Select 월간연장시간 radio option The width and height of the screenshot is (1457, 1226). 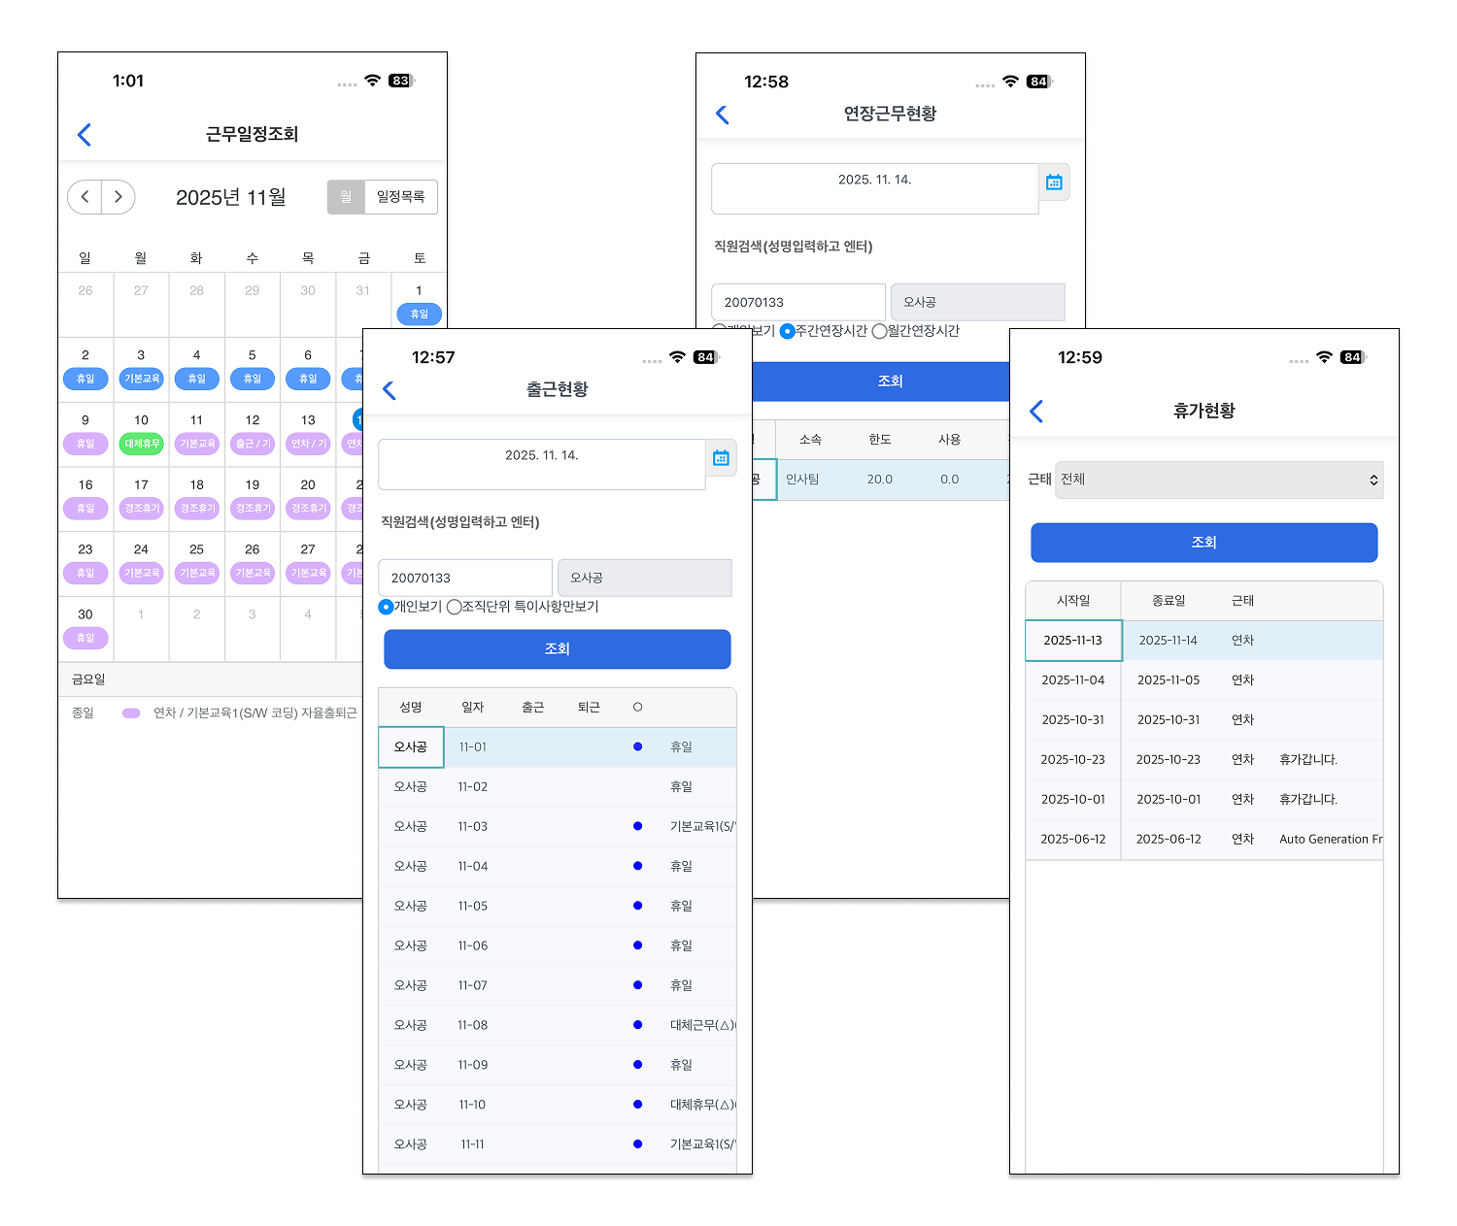click(879, 332)
